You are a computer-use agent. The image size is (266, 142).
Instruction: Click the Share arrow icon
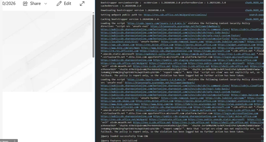click(x=25, y=4)
